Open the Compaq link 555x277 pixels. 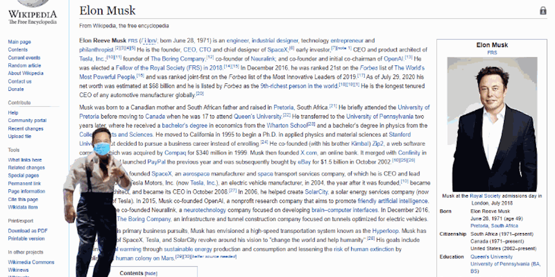[175, 153]
